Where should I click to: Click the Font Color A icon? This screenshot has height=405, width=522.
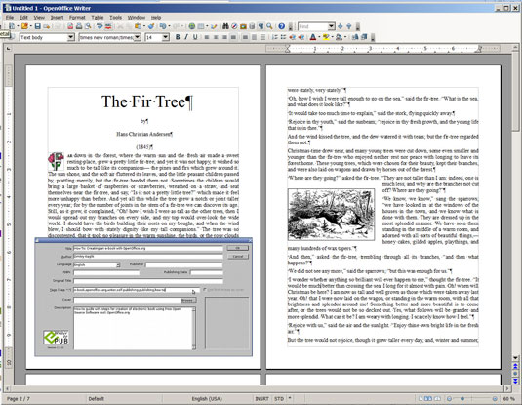pyautogui.click(x=313, y=37)
